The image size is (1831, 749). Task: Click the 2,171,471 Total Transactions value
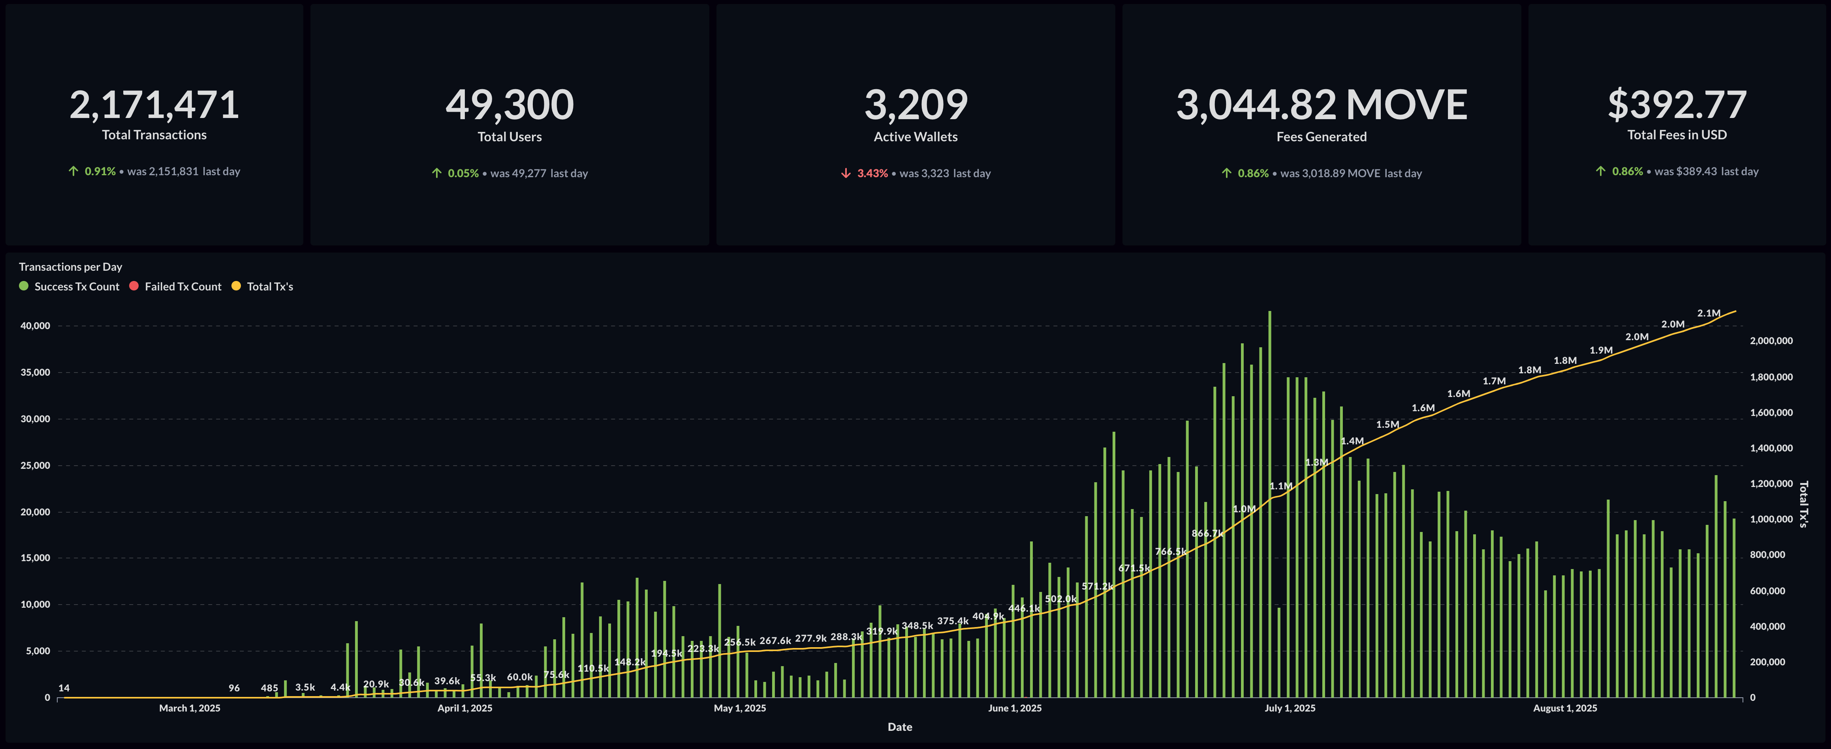pos(154,105)
